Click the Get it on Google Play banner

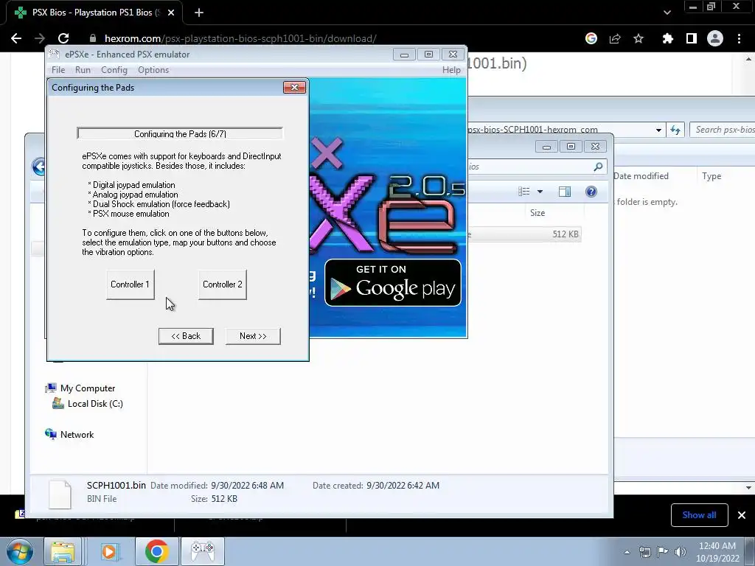[x=393, y=283]
